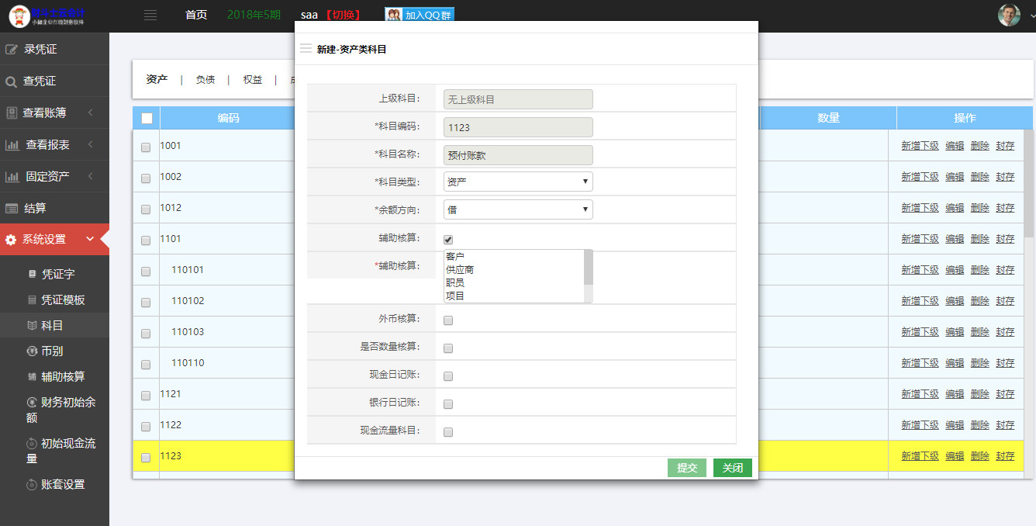Toggle the hamburger menu in top bar
1036x526 pixels.
[x=150, y=16]
